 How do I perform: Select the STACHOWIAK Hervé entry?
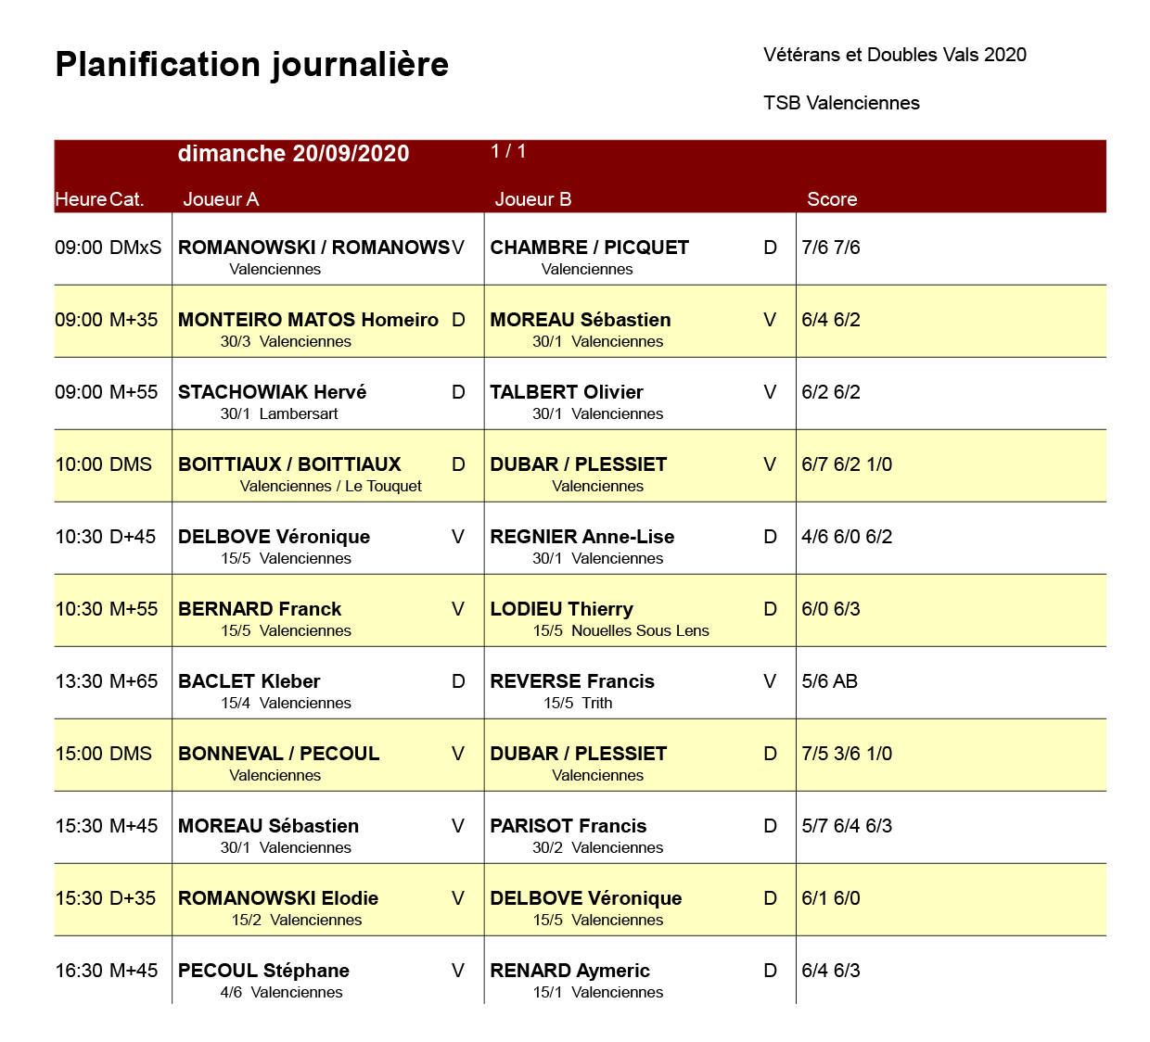(x=272, y=392)
